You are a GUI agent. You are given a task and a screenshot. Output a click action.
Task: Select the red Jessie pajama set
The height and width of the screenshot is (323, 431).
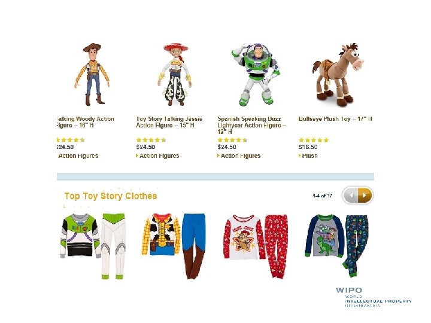pyautogui.click(x=256, y=246)
